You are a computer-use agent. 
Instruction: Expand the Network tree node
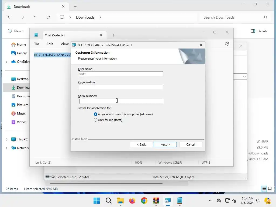(7, 148)
